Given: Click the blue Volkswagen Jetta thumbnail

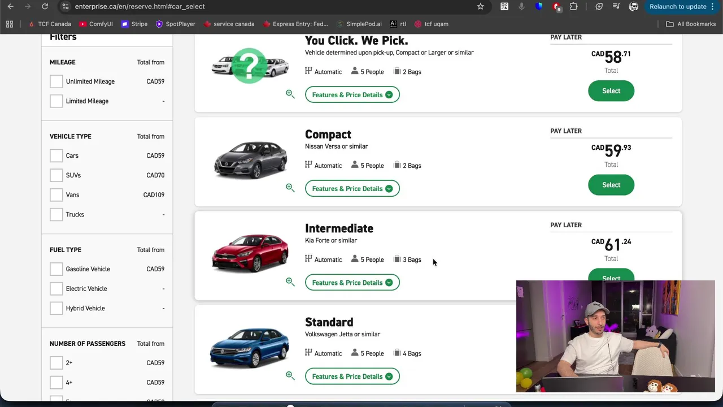Looking at the screenshot, I should coord(250,347).
